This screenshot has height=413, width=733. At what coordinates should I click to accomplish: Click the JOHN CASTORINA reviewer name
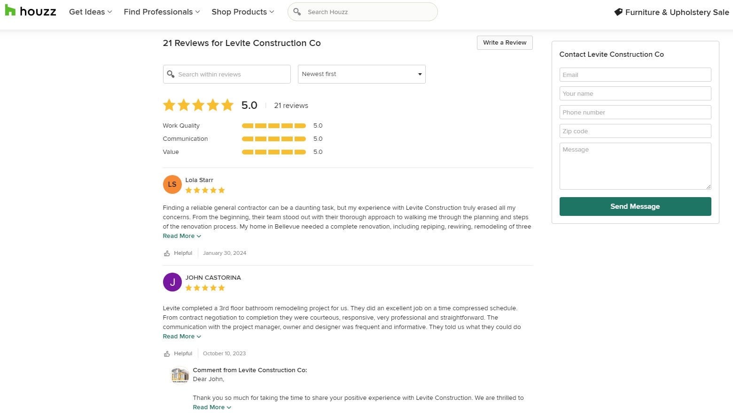click(x=213, y=278)
